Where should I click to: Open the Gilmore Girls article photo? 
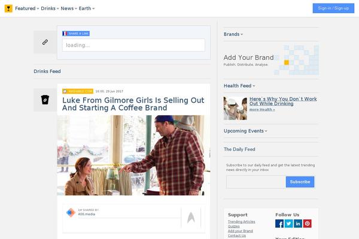[x=133, y=155]
